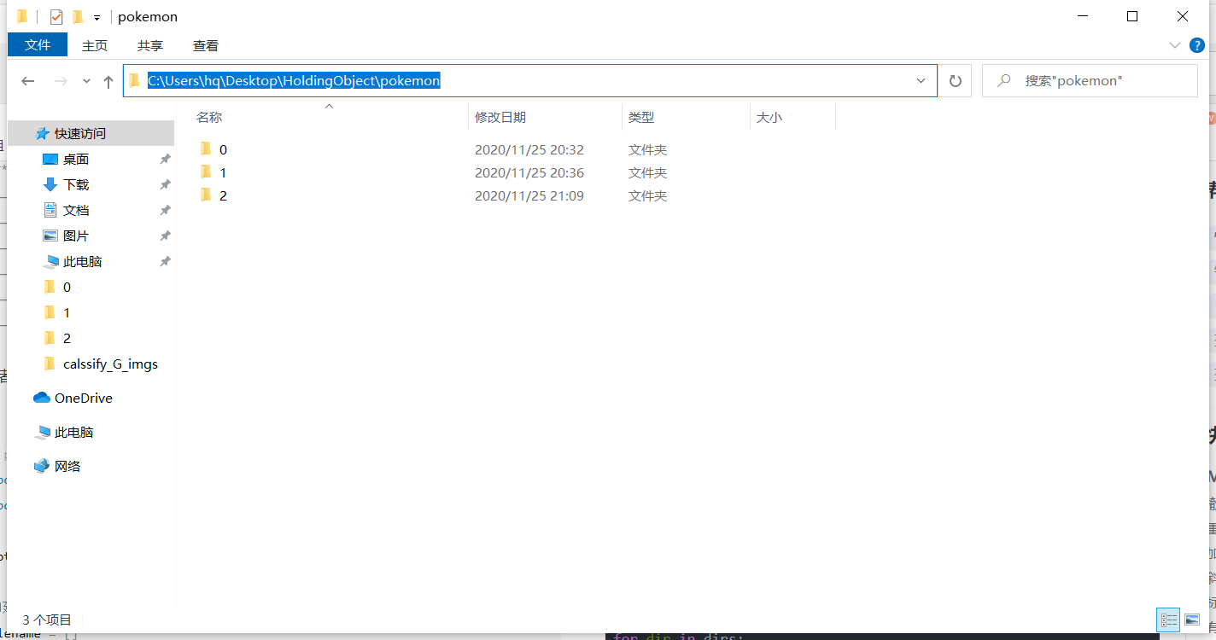Expand the address bar history dropdown
The image size is (1216, 640).
921,81
